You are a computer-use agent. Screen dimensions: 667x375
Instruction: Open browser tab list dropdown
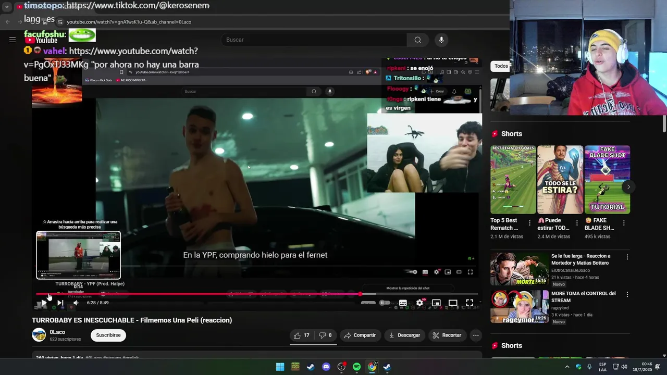(7, 7)
